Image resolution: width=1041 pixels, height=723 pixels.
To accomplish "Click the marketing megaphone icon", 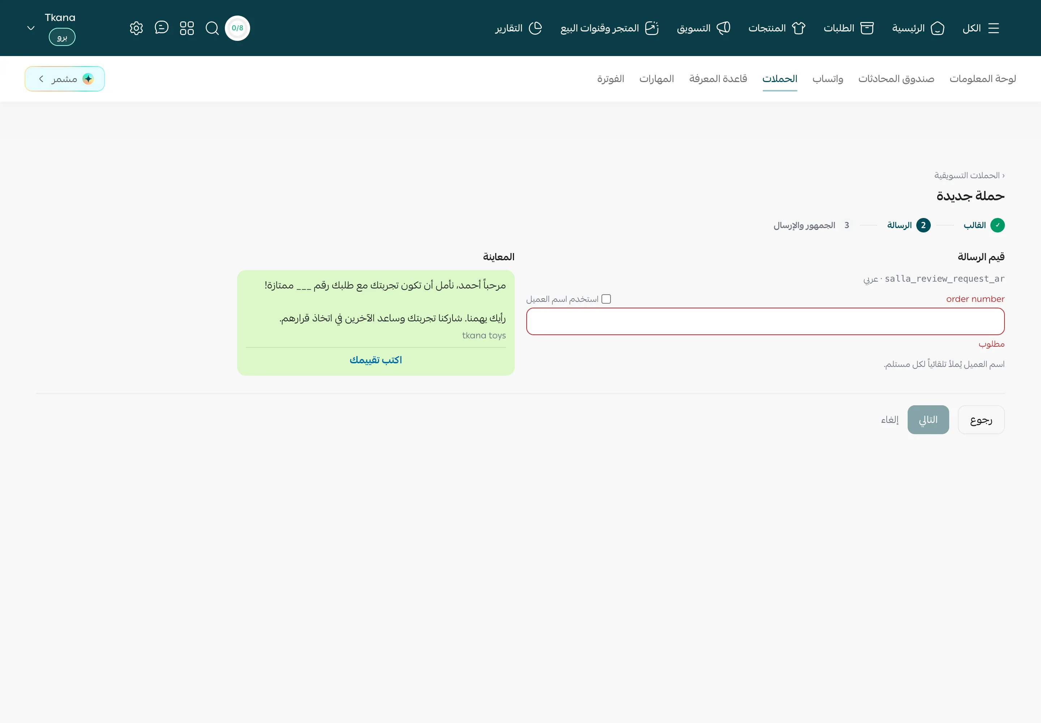I will click(723, 28).
